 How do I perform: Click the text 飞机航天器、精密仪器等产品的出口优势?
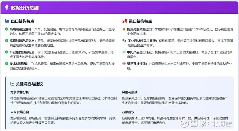pyautogui.click(x=59, y=64)
